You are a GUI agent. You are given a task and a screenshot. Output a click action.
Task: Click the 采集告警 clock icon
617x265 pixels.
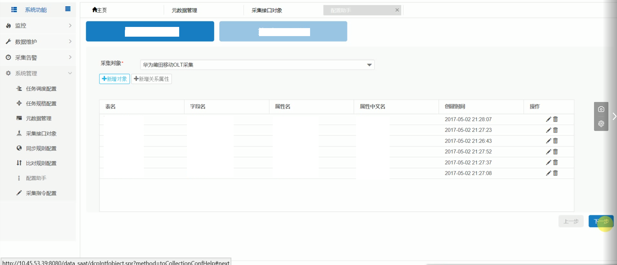tap(9, 57)
